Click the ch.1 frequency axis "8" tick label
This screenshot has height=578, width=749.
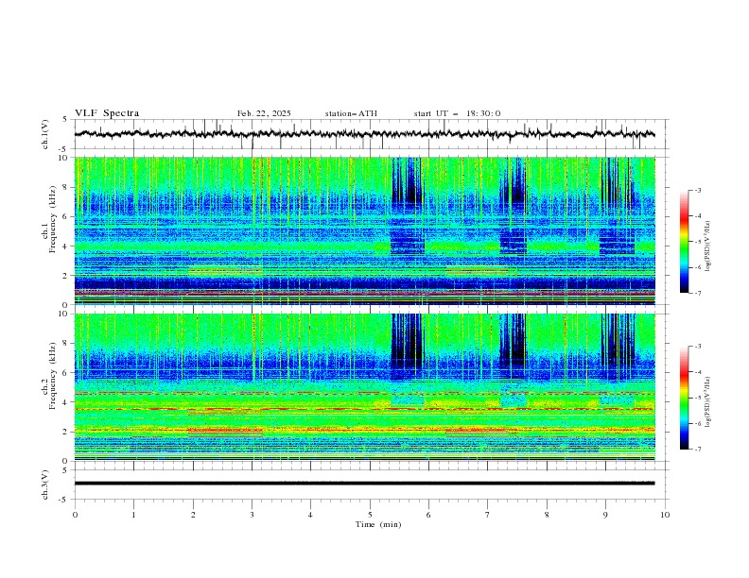click(x=66, y=187)
